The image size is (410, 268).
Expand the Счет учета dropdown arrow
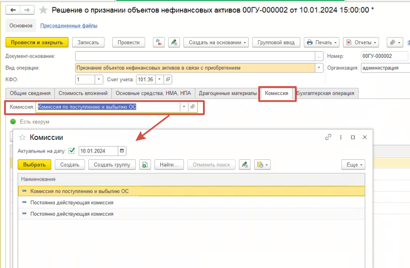159,79
